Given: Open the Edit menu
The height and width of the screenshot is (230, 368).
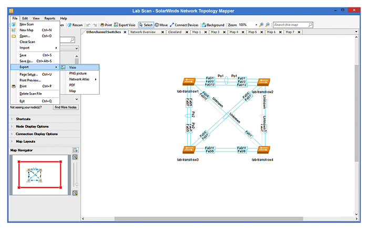Looking at the screenshot, I should point(25,18).
